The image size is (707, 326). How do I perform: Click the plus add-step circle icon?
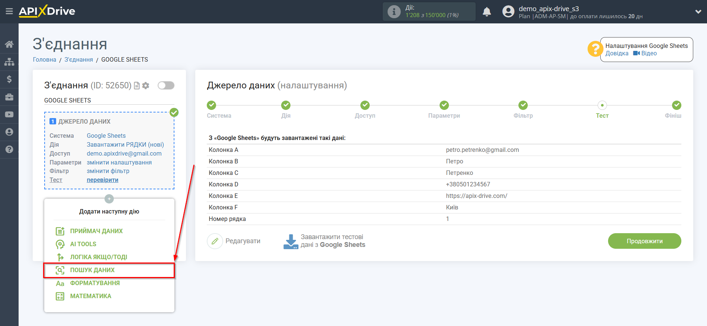(109, 199)
